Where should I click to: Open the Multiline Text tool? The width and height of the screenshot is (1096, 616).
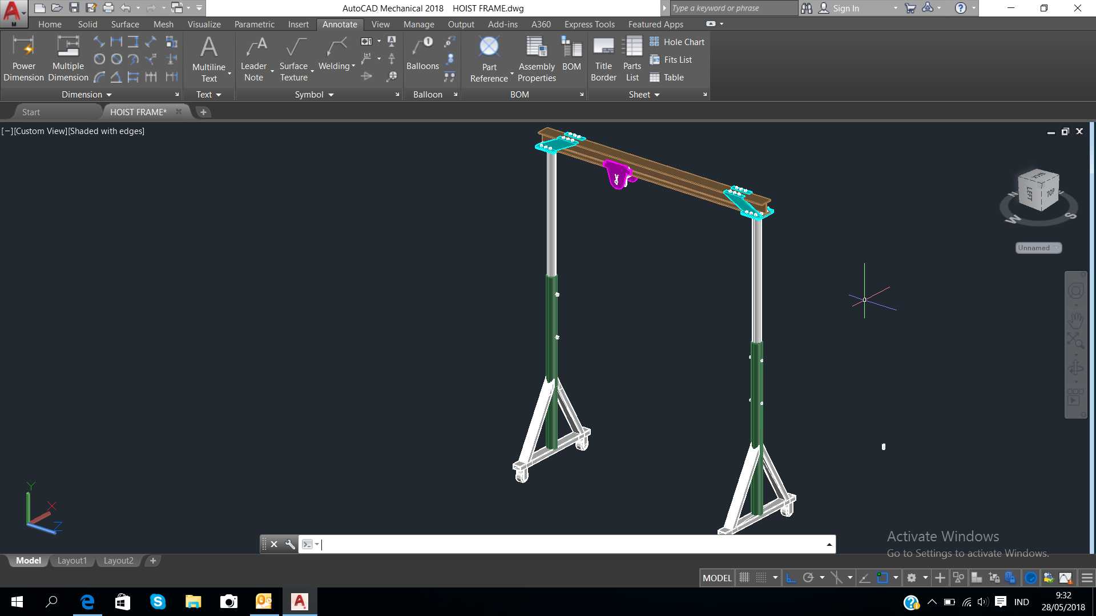coord(209,59)
